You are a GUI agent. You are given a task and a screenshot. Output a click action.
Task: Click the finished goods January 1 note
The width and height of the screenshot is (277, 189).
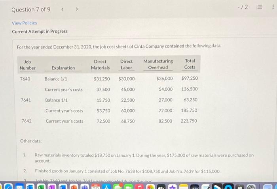[128, 171]
